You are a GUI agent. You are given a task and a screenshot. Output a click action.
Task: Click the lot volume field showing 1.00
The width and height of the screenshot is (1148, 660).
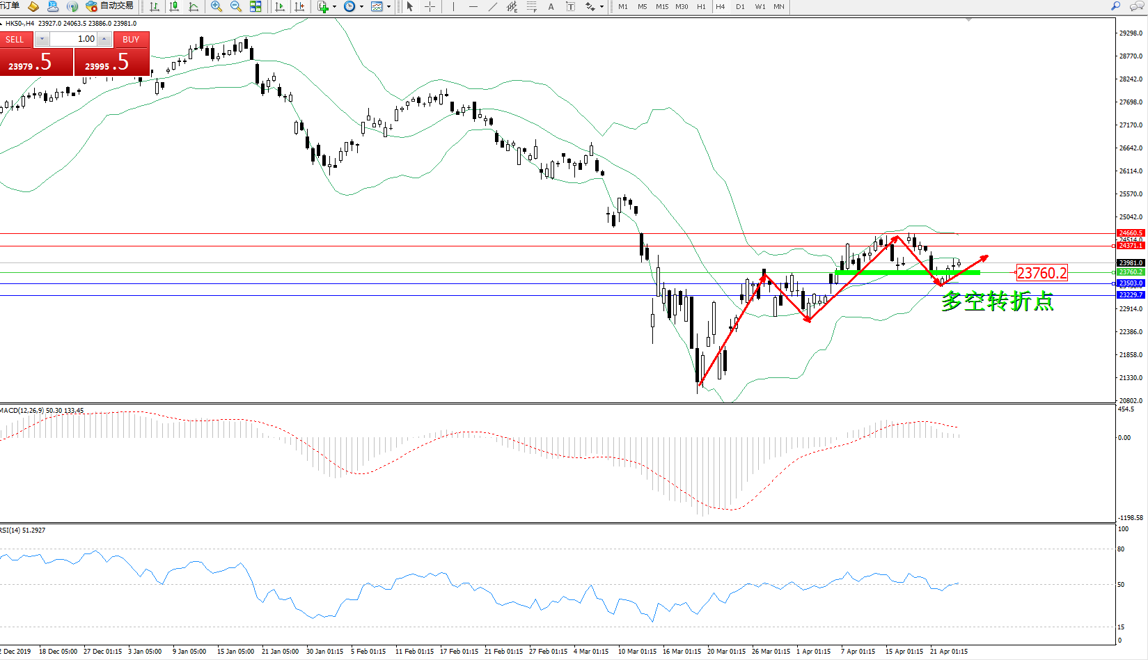coord(73,39)
